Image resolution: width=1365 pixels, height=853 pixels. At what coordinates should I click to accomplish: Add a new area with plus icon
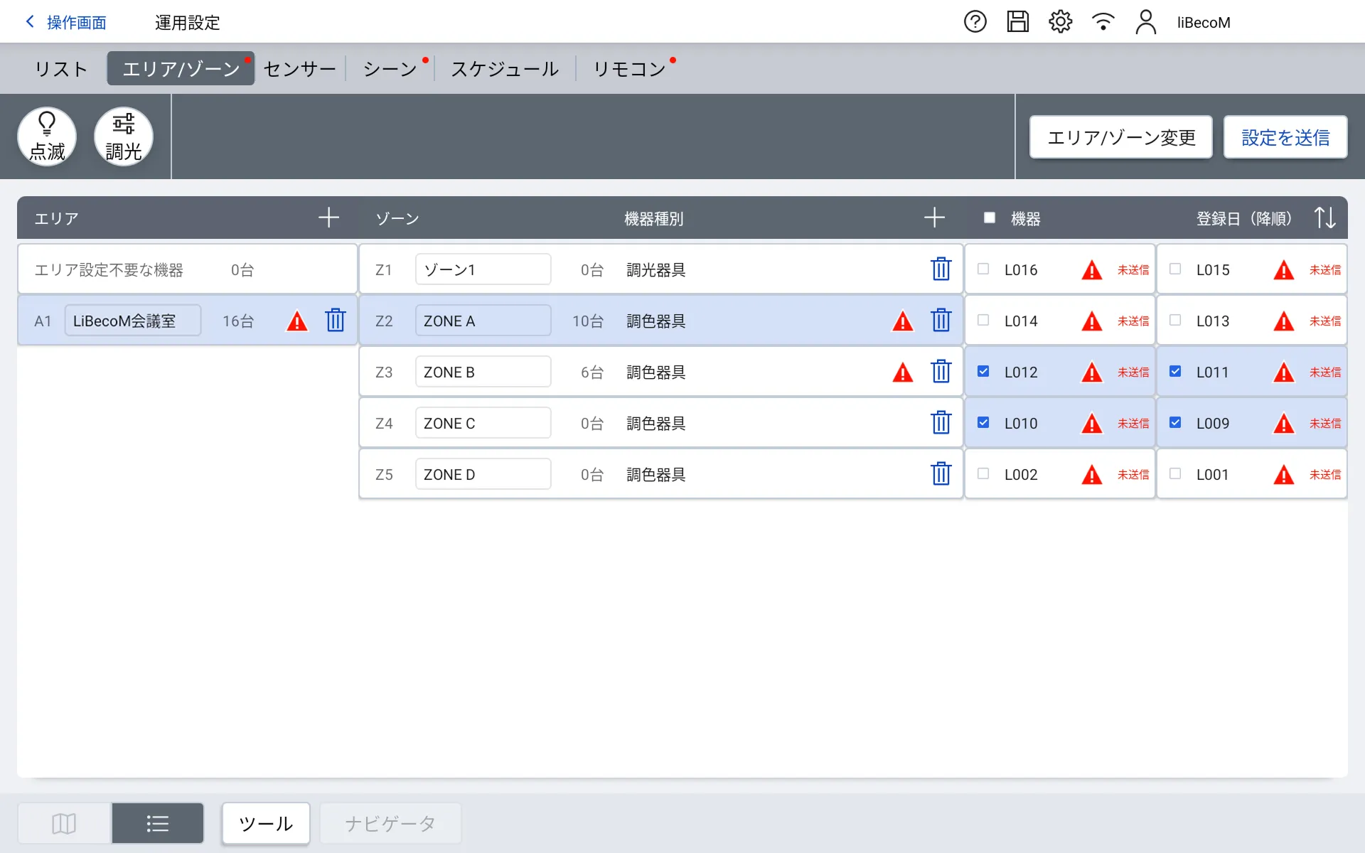pyautogui.click(x=328, y=218)
